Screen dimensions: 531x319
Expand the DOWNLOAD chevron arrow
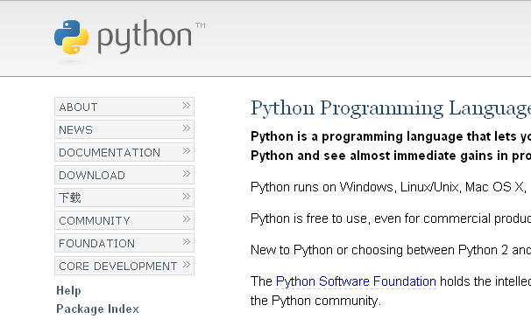coord(187,174)
